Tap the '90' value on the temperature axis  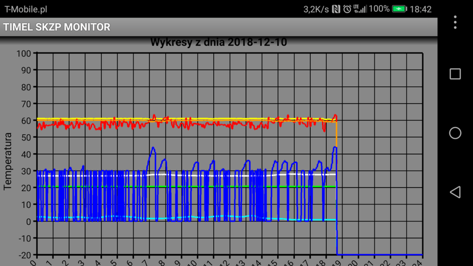(26, 71)
